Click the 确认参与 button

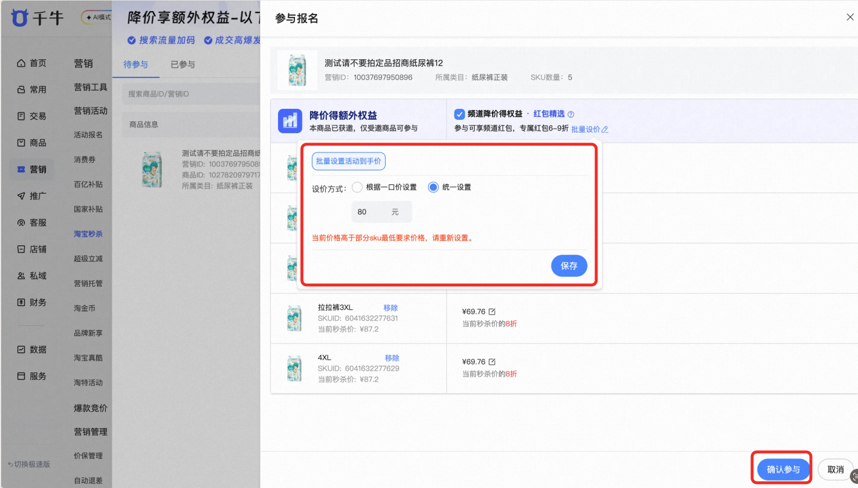784,469
